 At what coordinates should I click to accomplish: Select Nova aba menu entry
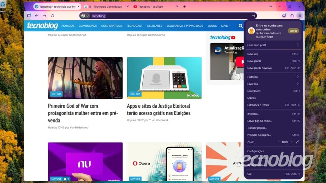tap(273, 54)
